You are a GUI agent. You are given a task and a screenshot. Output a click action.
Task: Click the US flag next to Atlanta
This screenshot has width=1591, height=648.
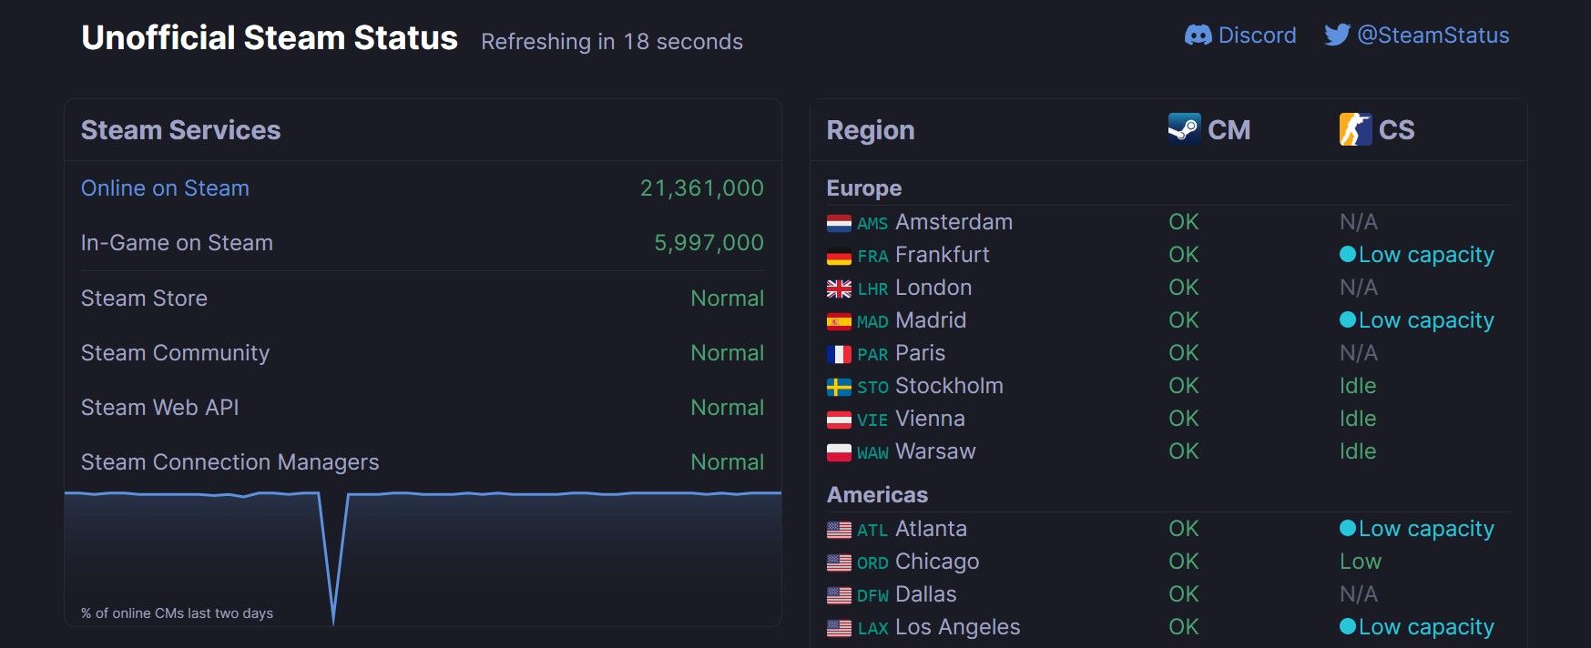[x=839, y=528]
